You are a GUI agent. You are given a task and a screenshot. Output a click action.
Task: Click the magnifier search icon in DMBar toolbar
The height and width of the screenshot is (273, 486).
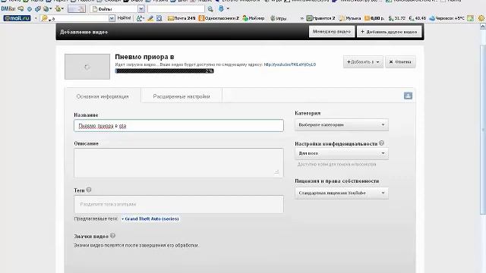click(210, 8)
